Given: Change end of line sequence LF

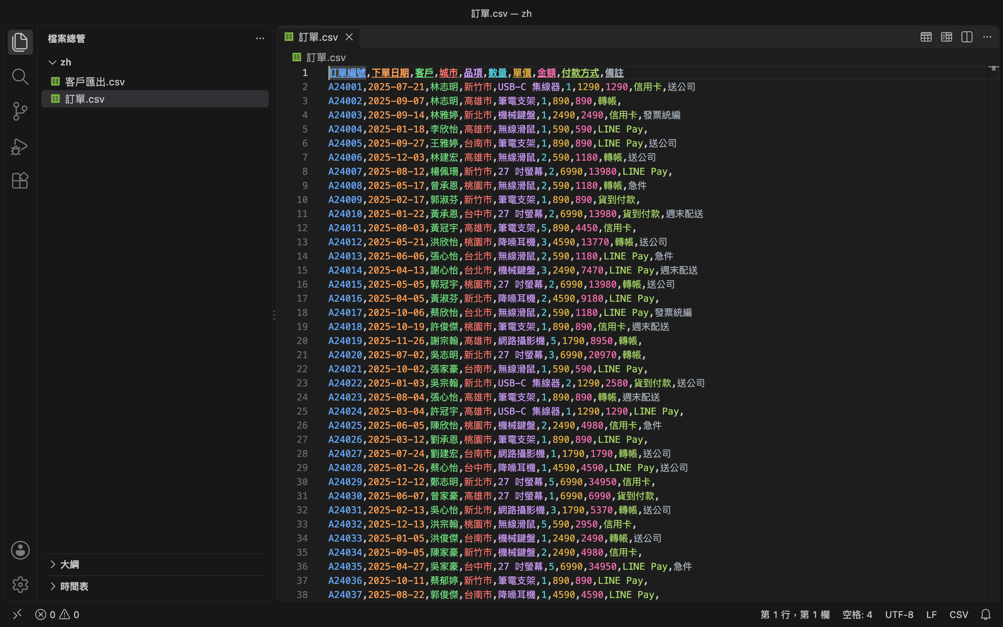Looking at the screenshot, I should coord(931,614).
